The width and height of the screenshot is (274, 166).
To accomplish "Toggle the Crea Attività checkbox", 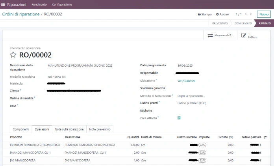I will pos(179,118).
